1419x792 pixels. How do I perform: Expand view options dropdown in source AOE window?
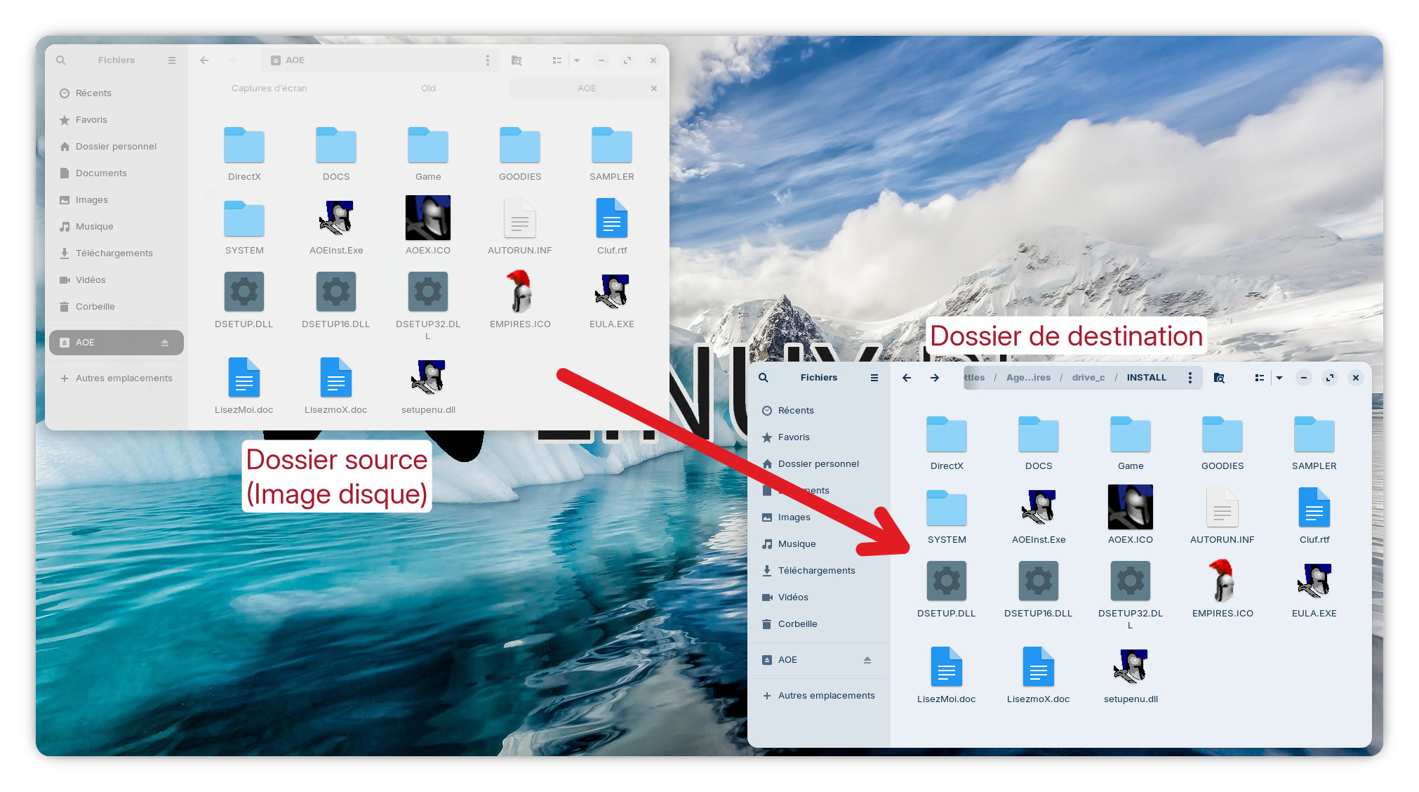pos(577,60)
